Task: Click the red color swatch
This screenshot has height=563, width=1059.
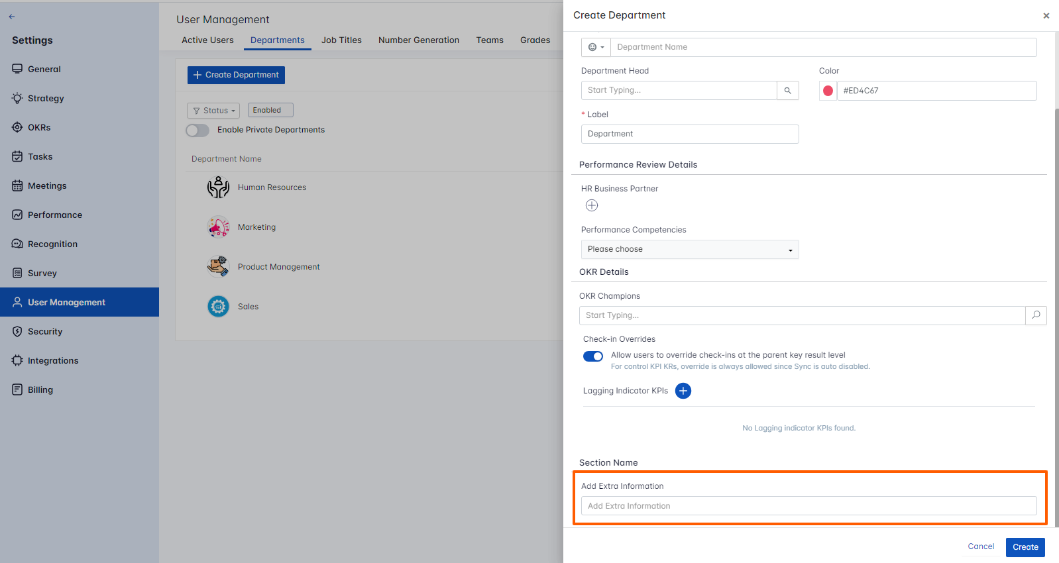Action: click(x=828, y=91)
